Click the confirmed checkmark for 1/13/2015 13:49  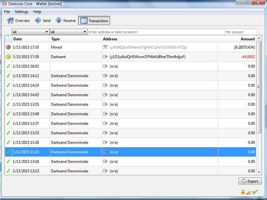8,114
